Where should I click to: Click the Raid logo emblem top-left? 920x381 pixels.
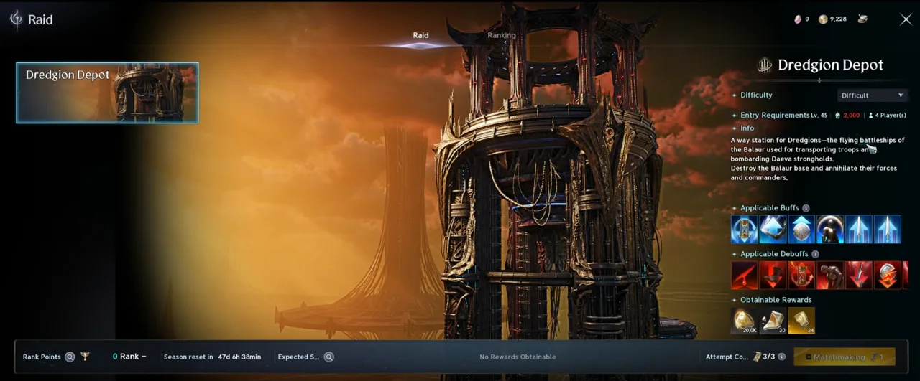coord(16,19)
